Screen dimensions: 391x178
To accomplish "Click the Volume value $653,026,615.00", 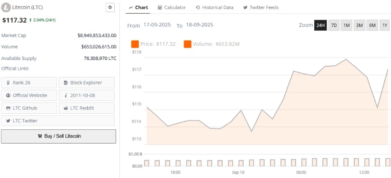I will coord(99,47).
